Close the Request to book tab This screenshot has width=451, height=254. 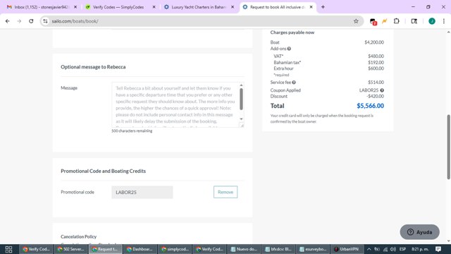click(311, 7)
